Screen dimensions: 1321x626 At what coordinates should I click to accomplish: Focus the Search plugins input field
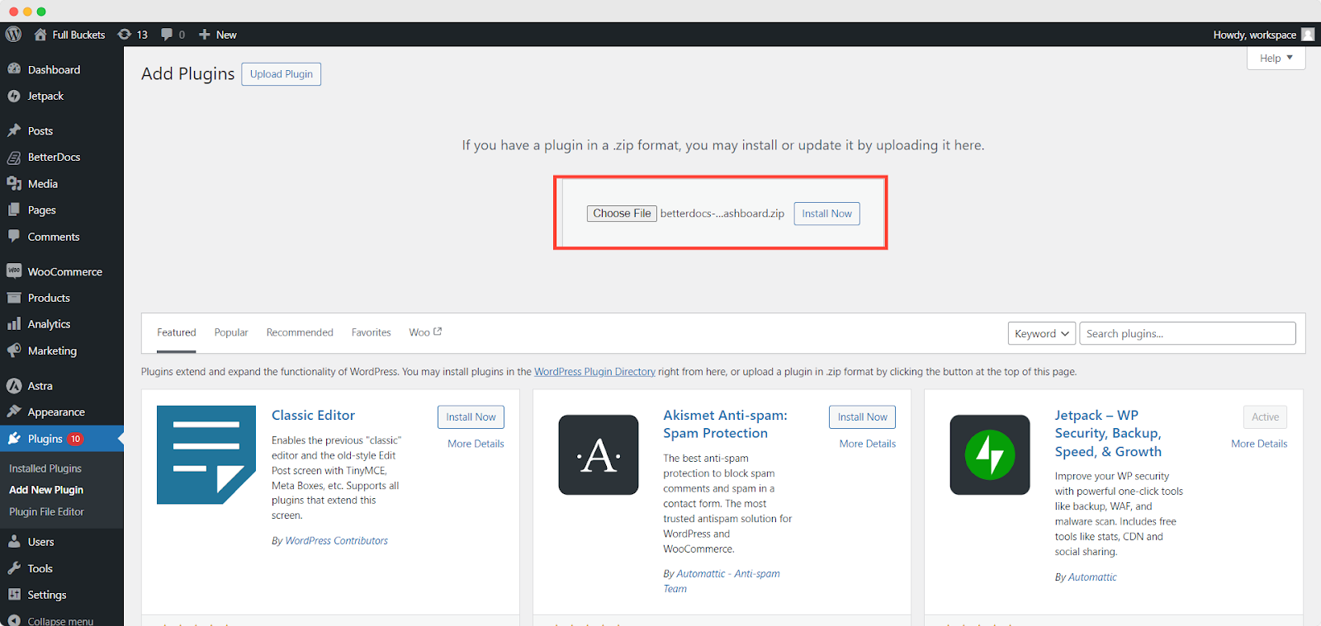click(x=1187, y=333)
